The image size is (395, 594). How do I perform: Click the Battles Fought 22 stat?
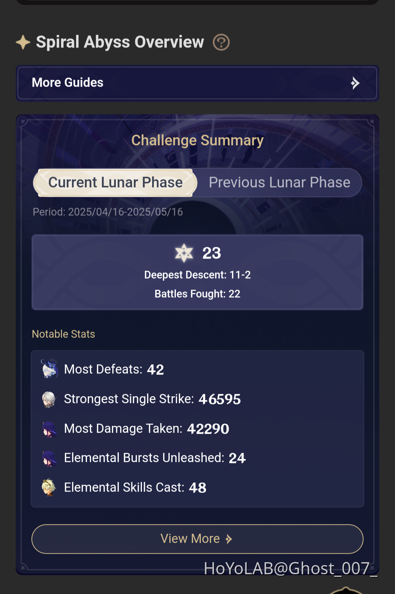pos(197,294)
